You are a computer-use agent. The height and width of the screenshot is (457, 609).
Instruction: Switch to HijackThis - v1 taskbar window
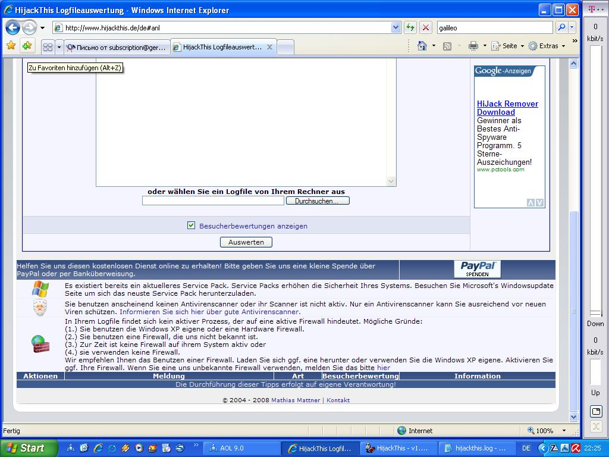click(x=398, y=448)
